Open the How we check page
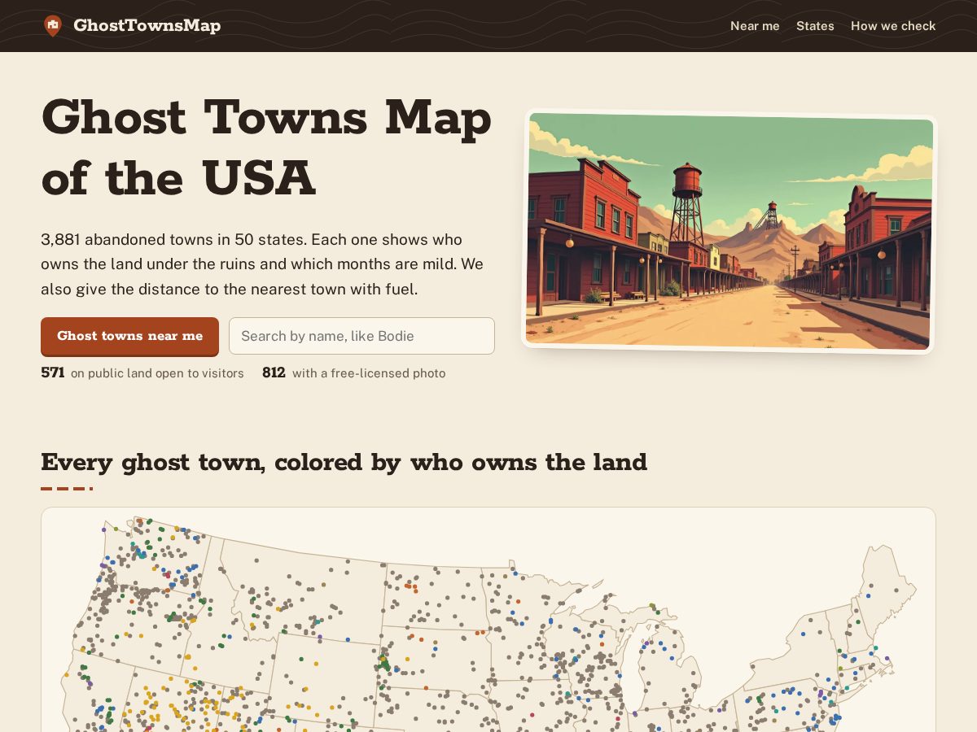This screenshot has height=732, width=977. coord(893,26)
